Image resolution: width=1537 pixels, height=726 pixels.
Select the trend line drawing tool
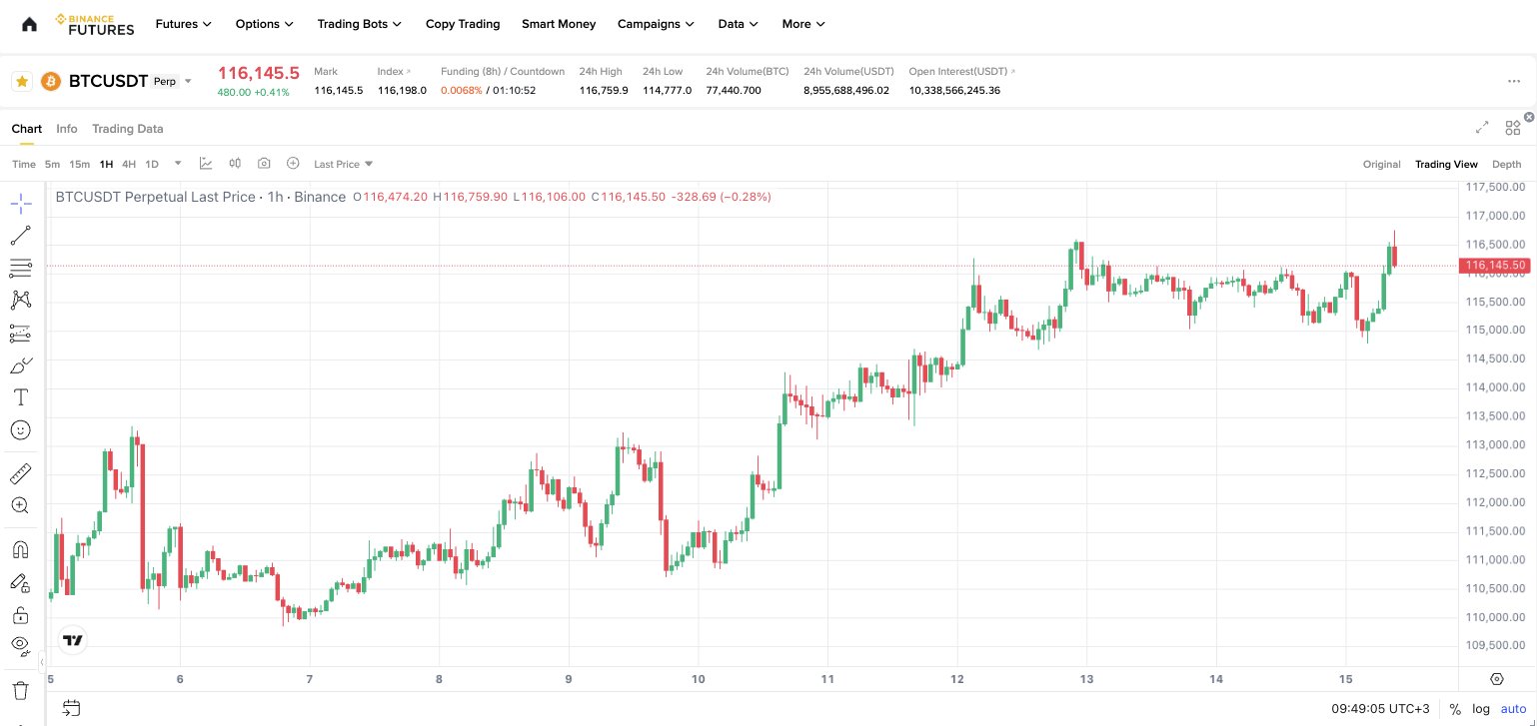coord(20,236)
